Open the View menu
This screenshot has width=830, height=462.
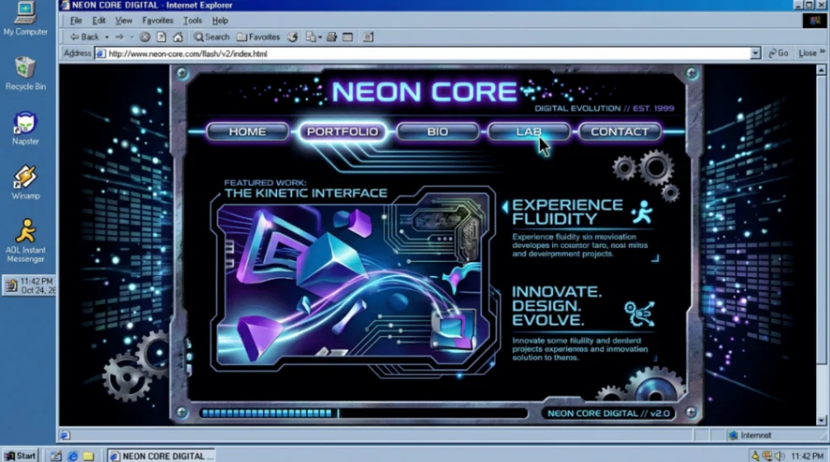tap(124, 21)
